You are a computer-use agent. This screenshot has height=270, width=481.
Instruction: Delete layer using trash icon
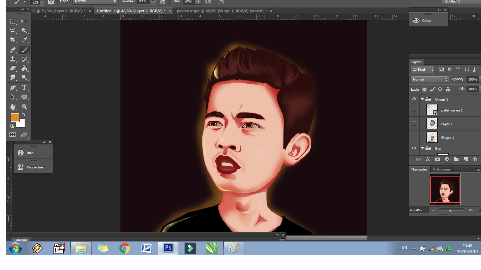[x=475, y=159]
